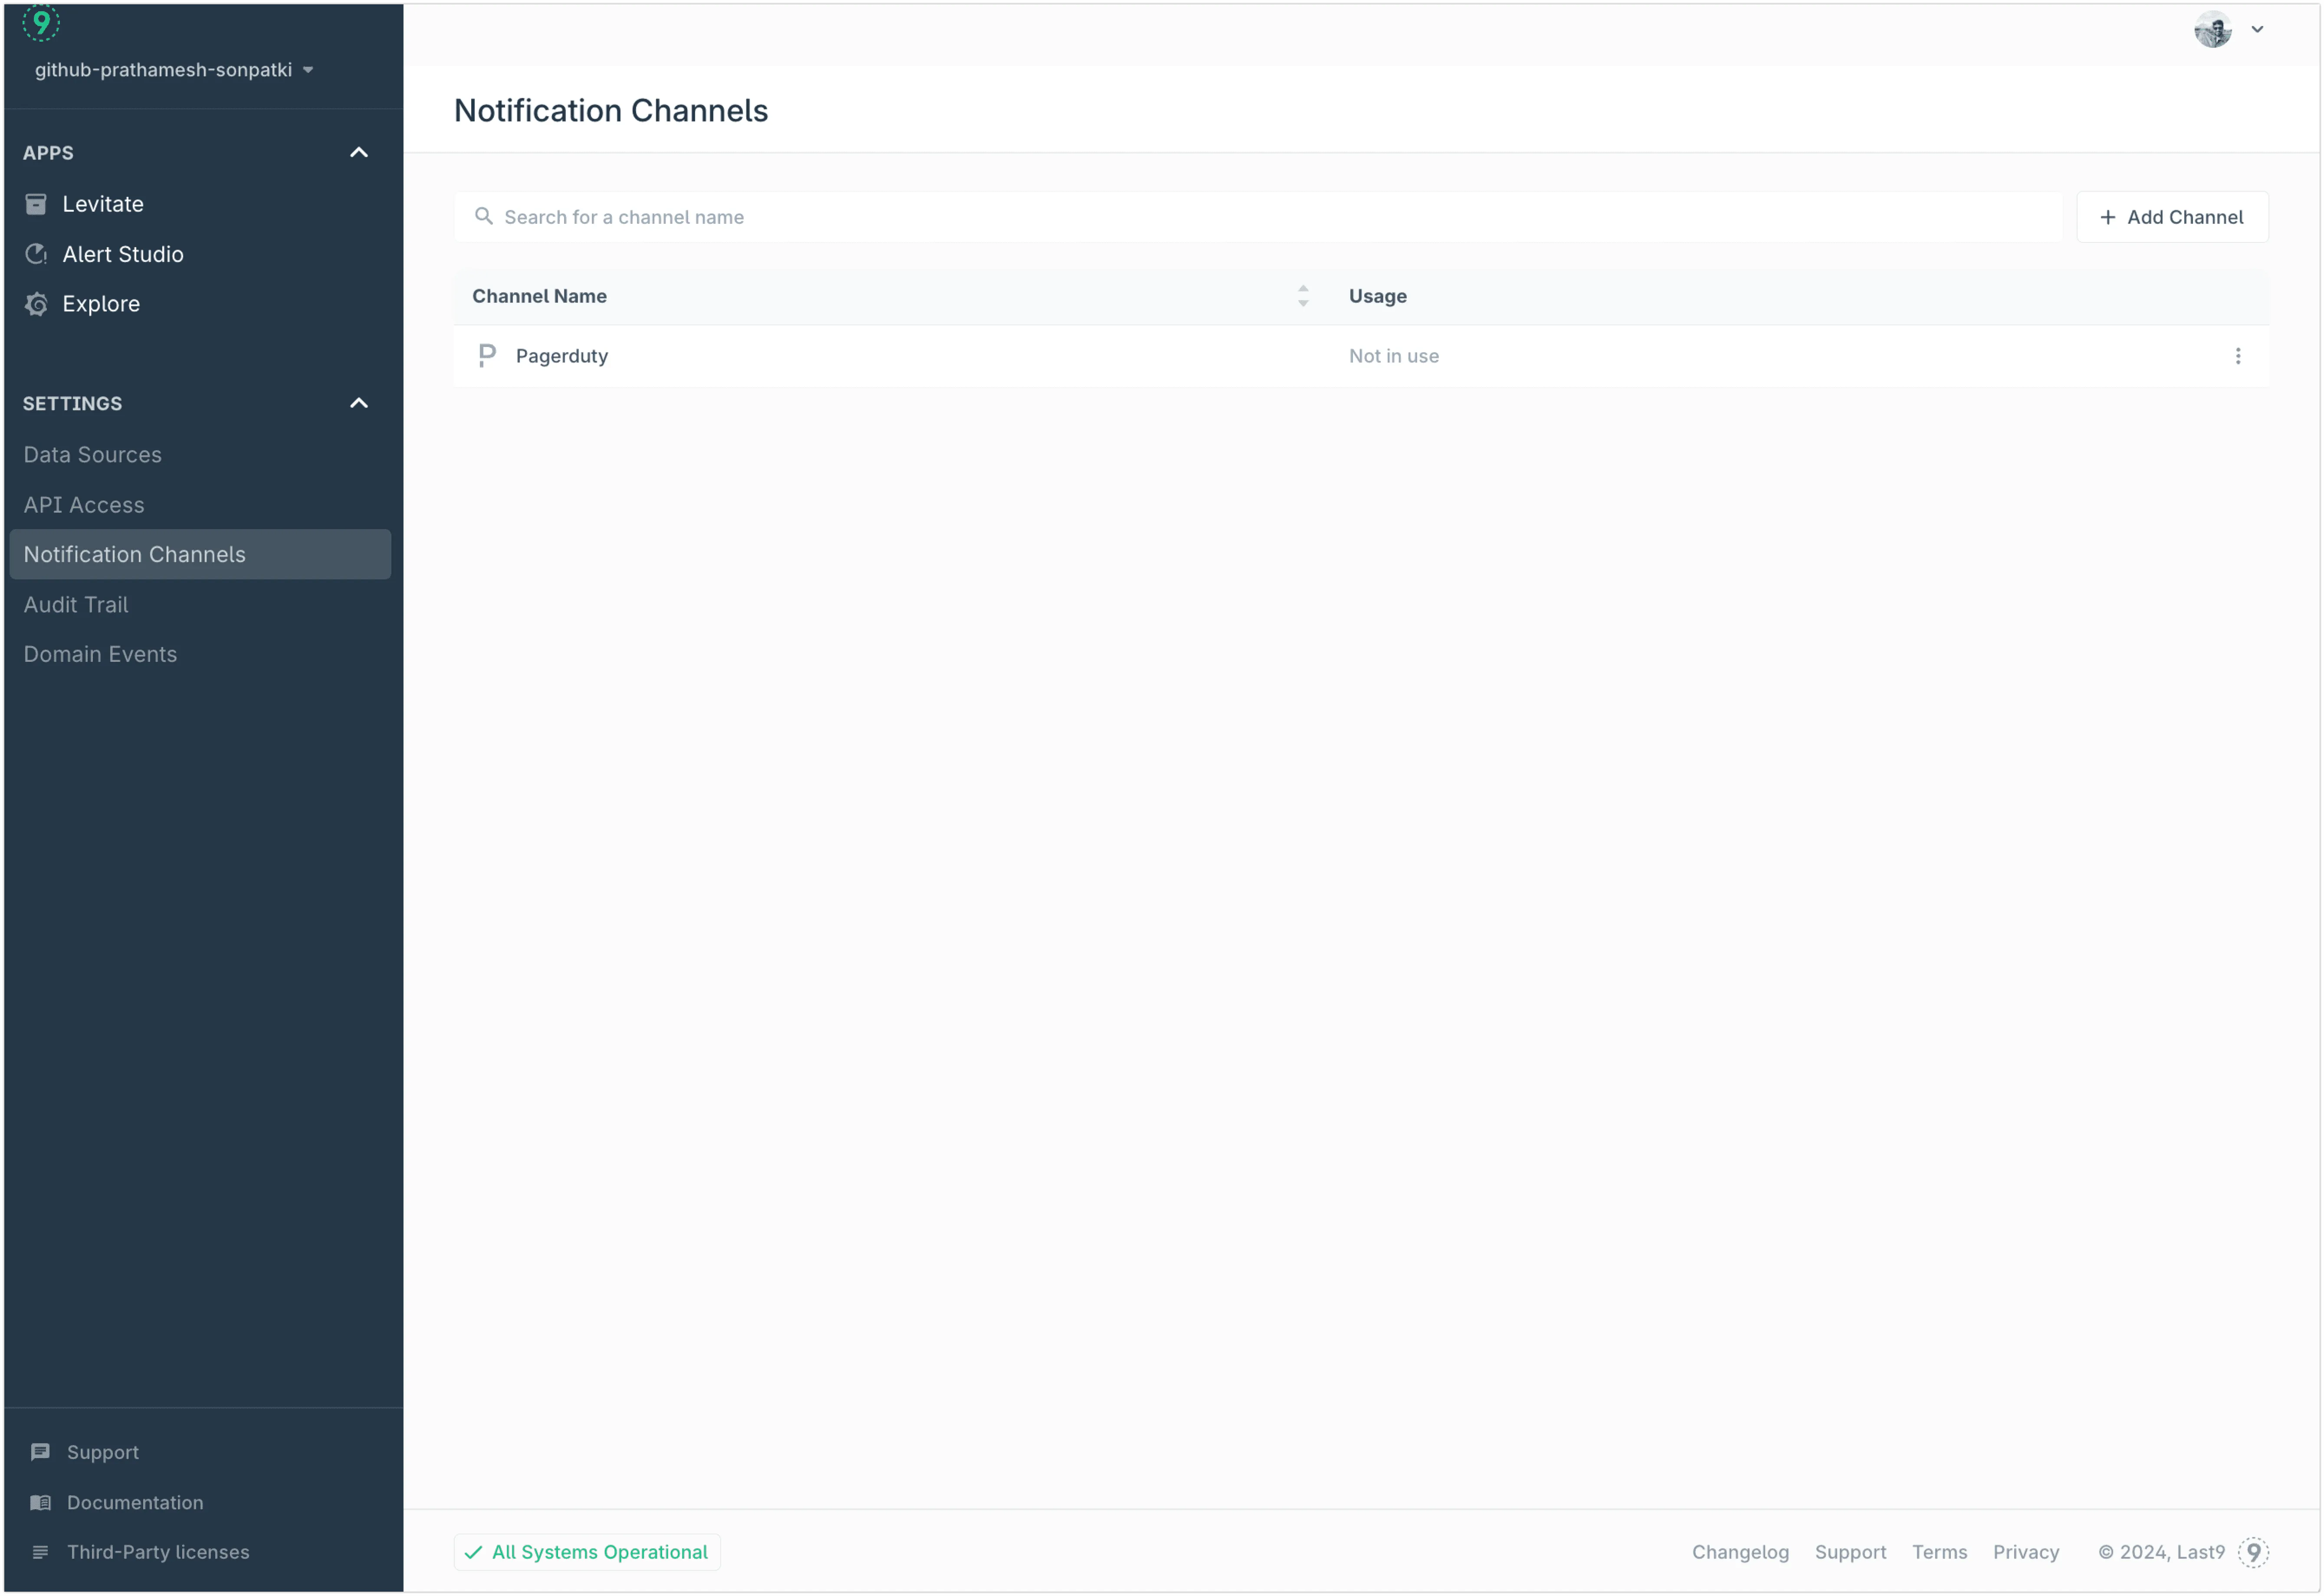This screenshot has width=2324, height=1596.
Task: Click the Channel Name column header
Action: click(539, 296)
